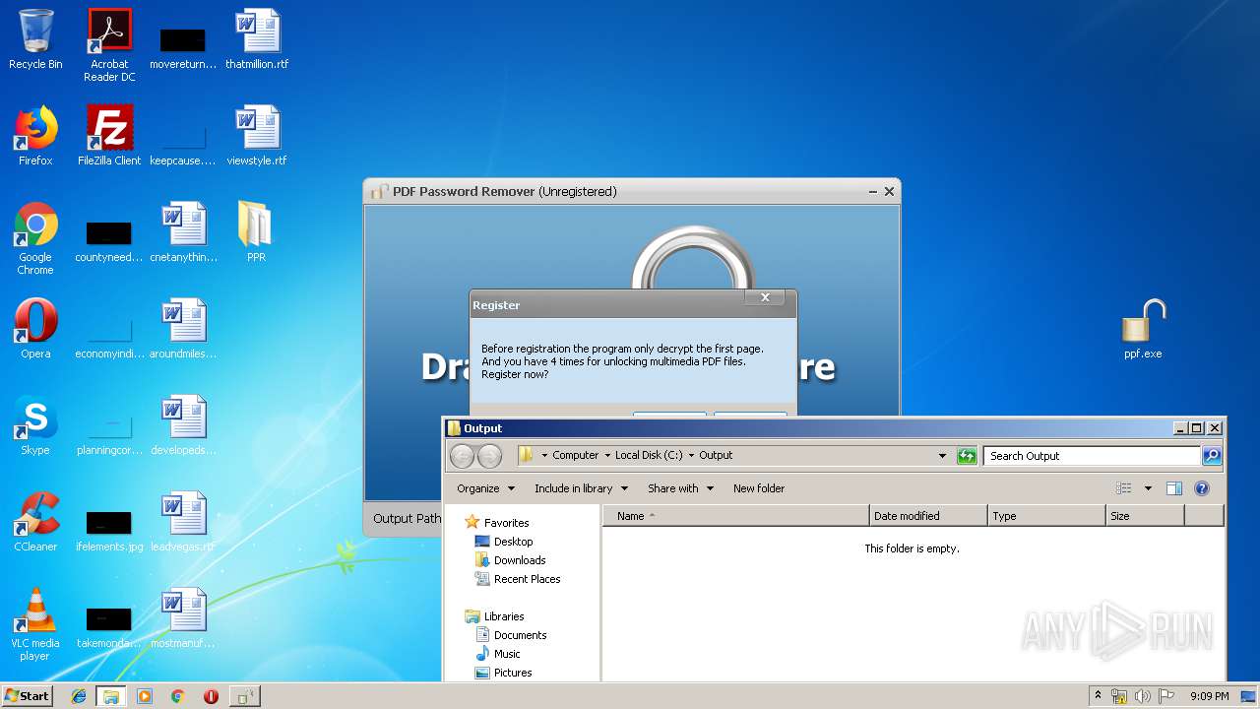Minimize the PDF Password Remover window
1260x709 pixels.
(873, 192)
